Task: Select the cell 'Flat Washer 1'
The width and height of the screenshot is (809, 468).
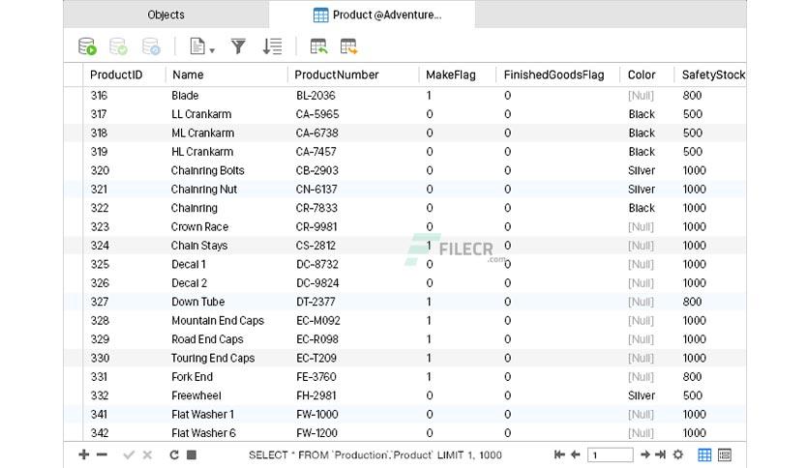Action: click(x=202, y=415)
